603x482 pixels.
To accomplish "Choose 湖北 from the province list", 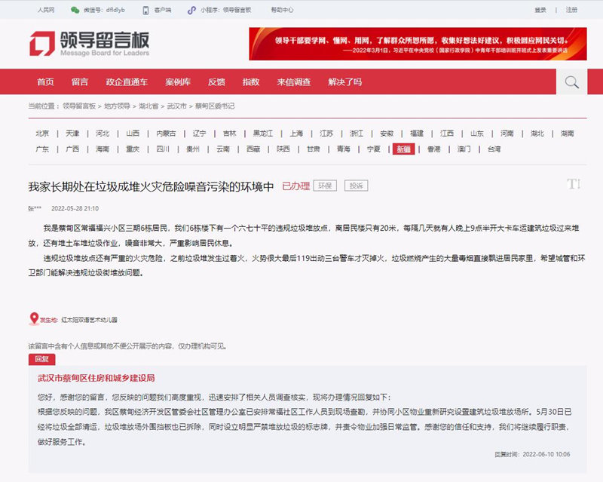I will (x=537, y=134).
